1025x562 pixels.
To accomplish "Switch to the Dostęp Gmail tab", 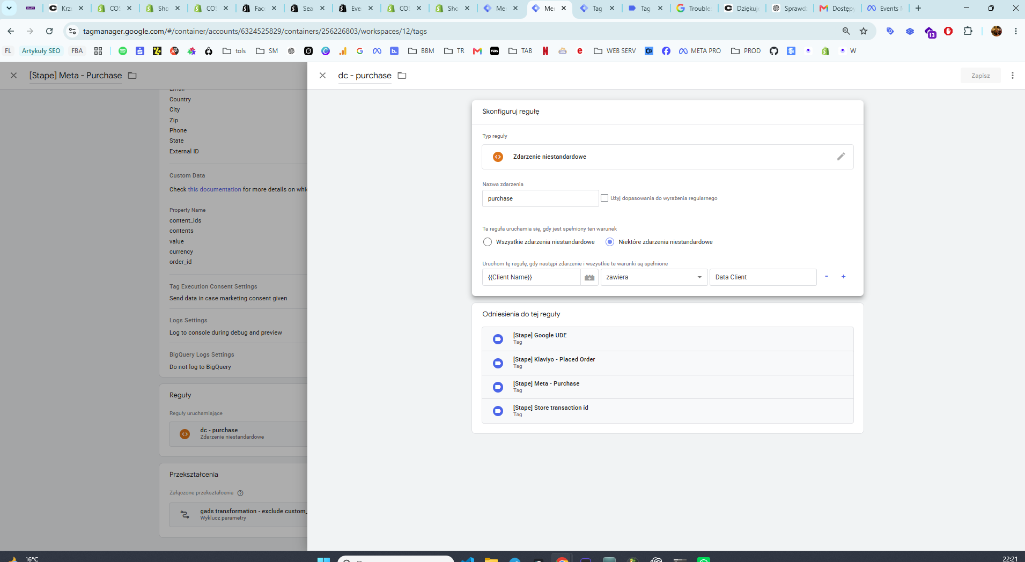I will coord(837,8).
